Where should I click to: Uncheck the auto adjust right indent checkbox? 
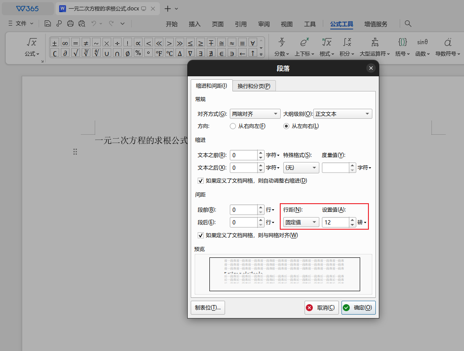tap(201, 181)
